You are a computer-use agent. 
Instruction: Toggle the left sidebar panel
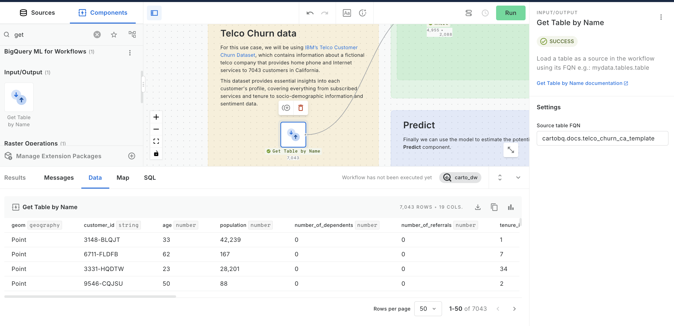pos(154,13)
